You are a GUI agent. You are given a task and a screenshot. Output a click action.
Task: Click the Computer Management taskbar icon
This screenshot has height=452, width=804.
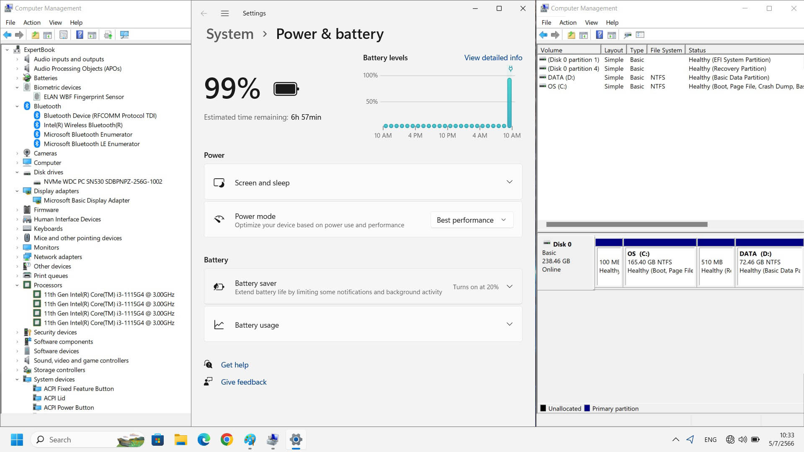273,440
